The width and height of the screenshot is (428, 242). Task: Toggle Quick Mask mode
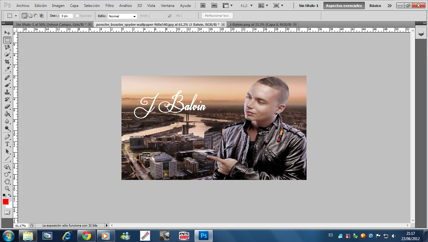7,212
